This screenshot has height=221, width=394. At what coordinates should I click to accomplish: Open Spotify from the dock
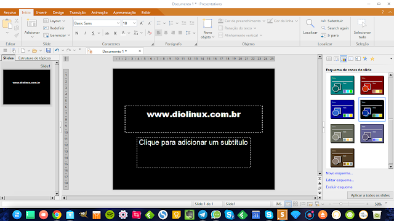pos(110,215)
